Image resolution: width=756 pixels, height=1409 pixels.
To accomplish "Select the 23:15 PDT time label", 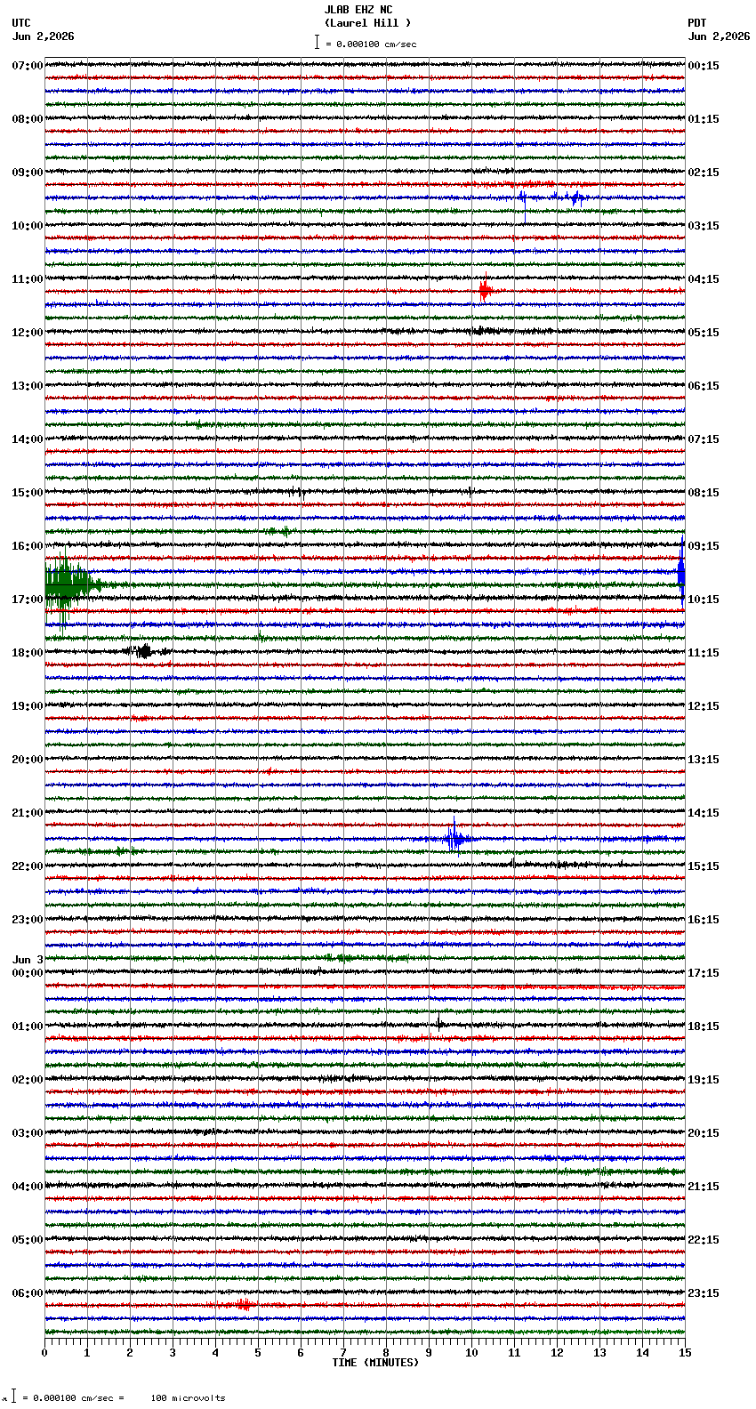I will (704, 1293).
